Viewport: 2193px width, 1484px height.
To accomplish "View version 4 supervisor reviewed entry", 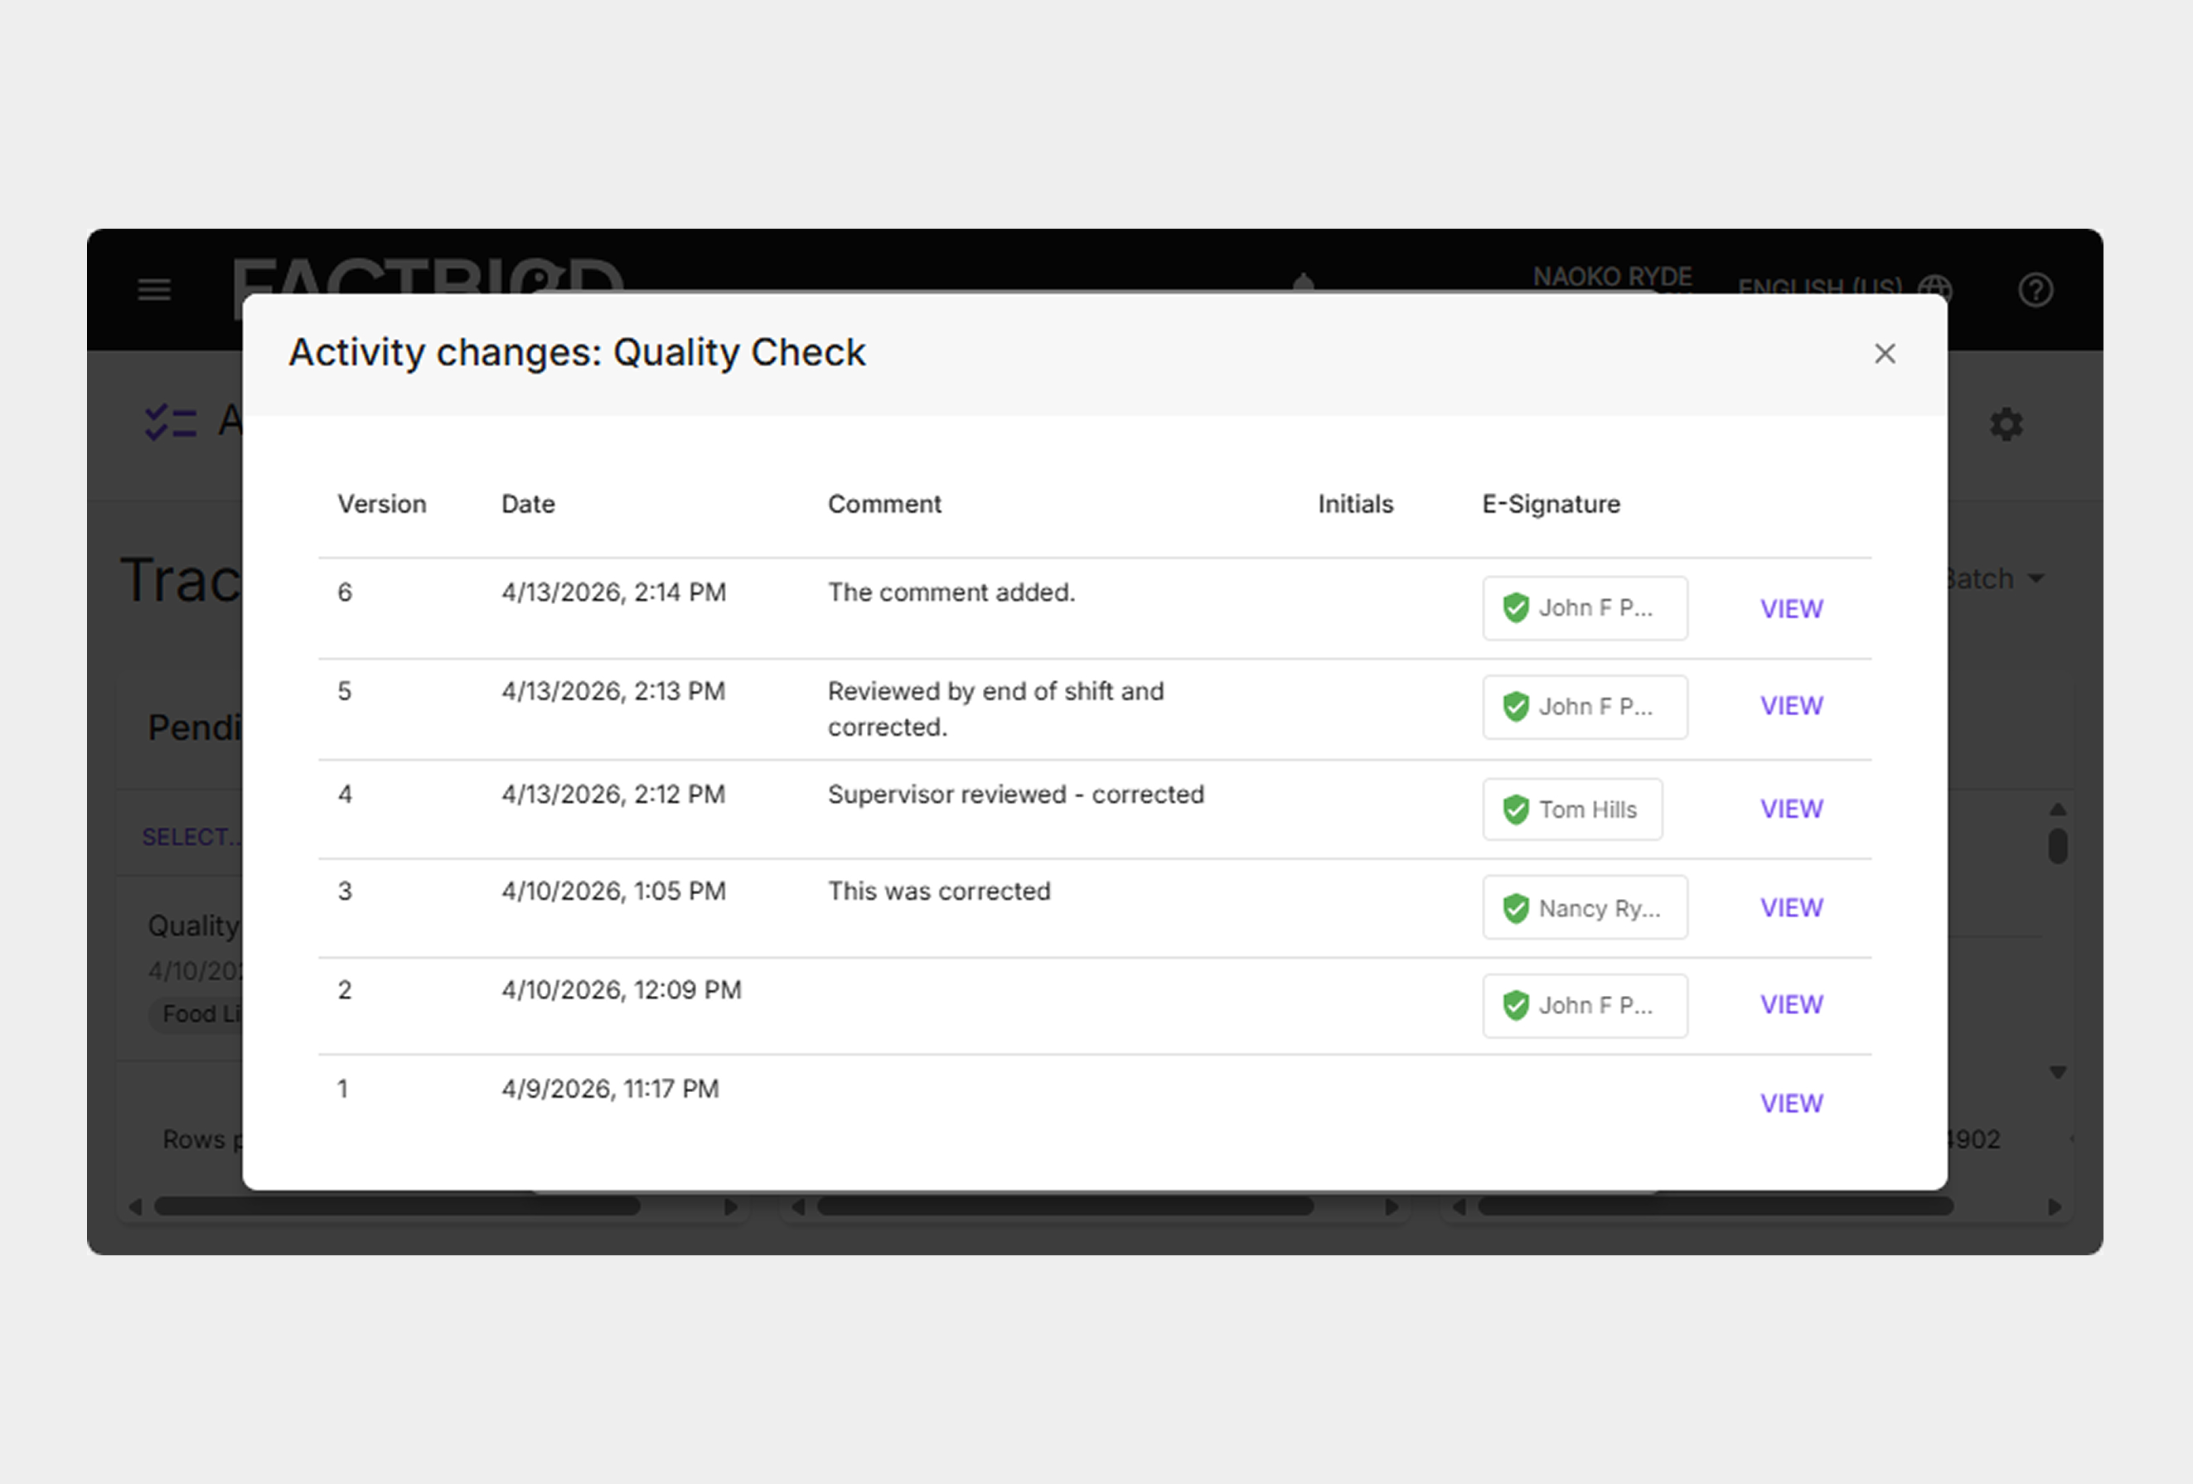I will tap(1791, 809).
